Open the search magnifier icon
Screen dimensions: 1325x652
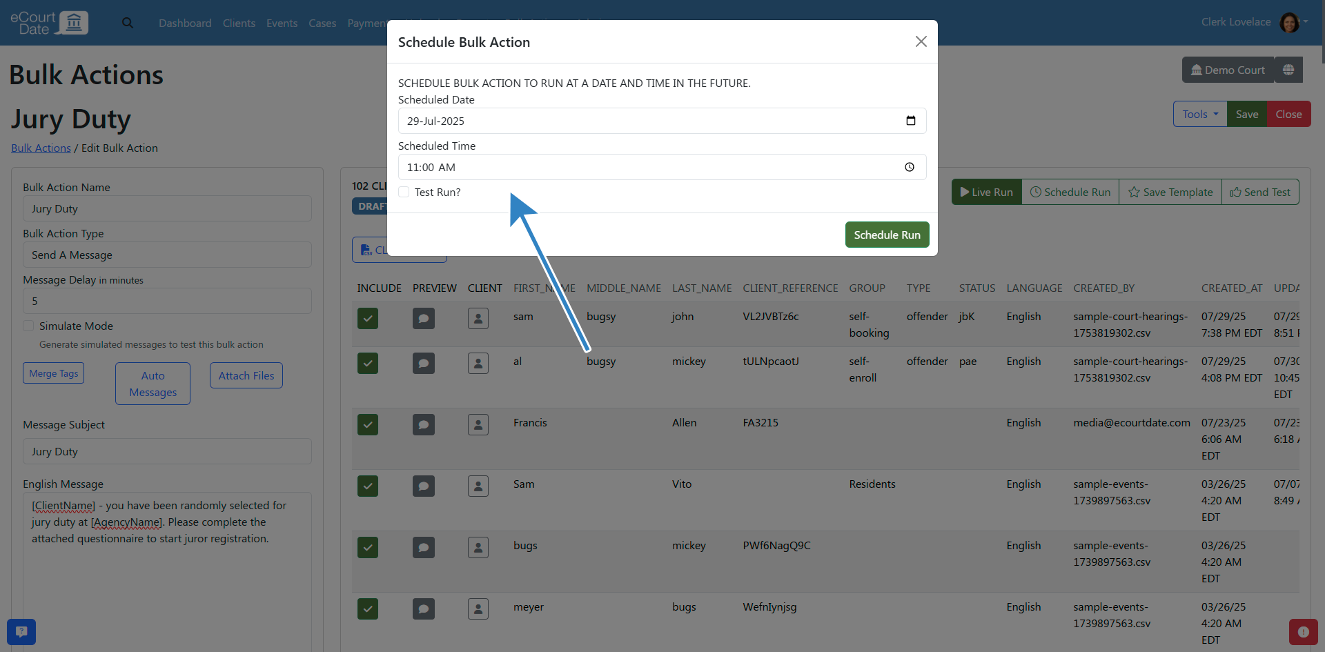[128, 23]
